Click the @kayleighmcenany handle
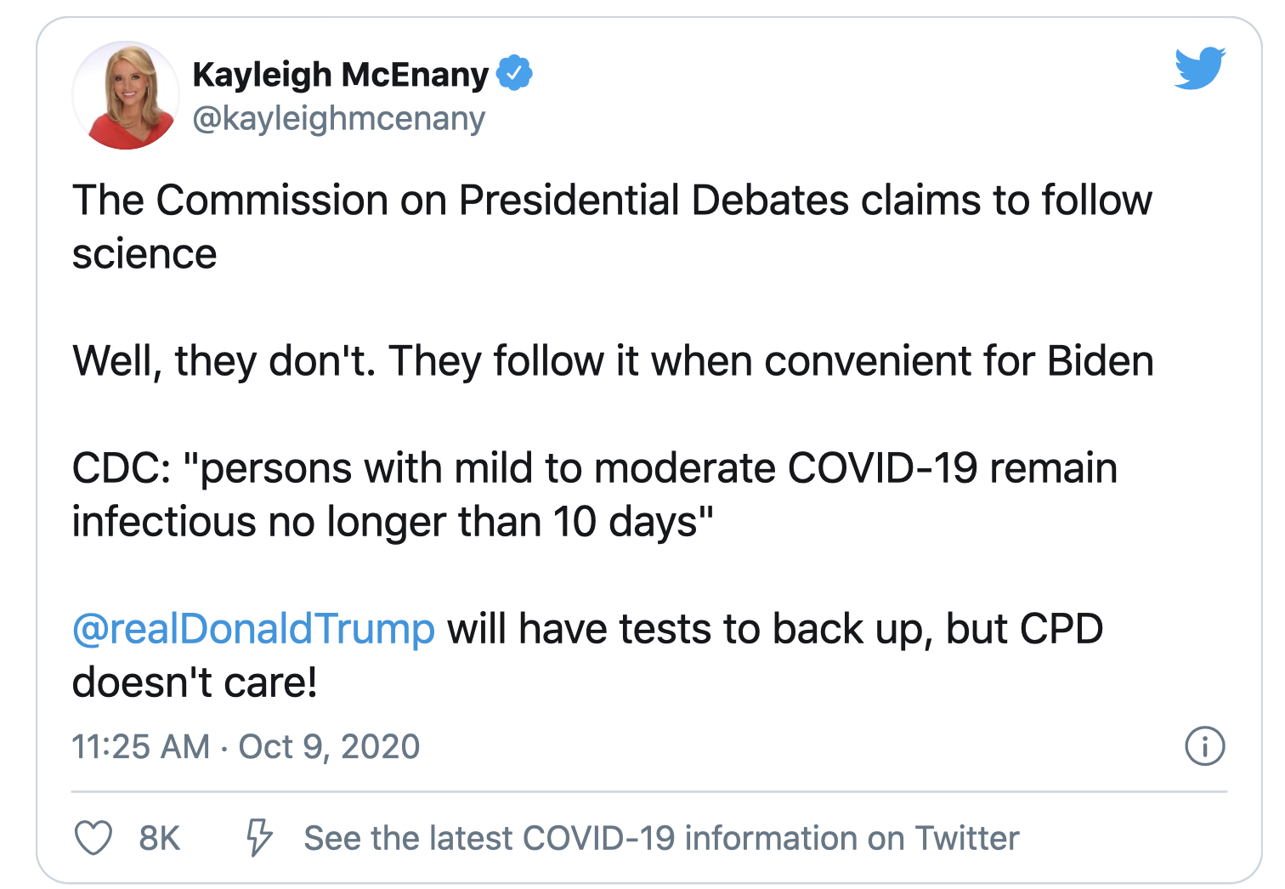Image resolution: width=1285 pixels, height=889 pixels. [339, 118]
